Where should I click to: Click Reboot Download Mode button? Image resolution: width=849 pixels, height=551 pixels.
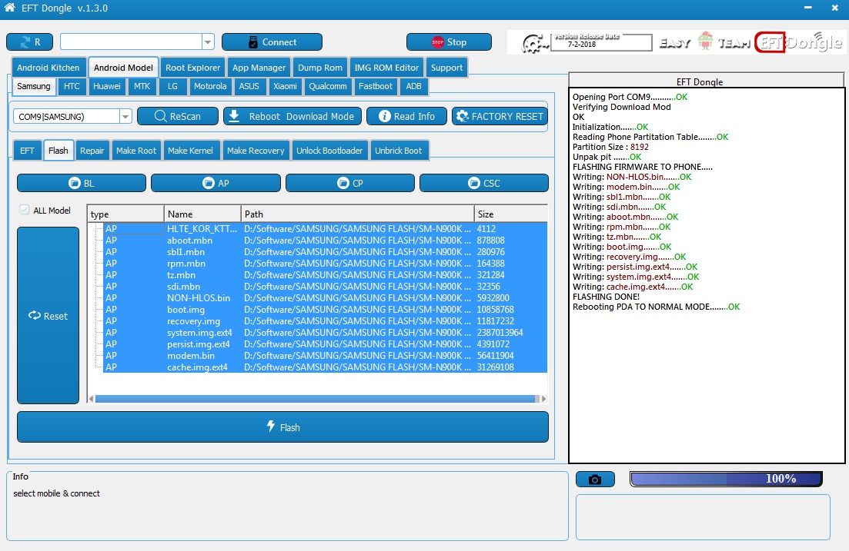coord(292,116)
